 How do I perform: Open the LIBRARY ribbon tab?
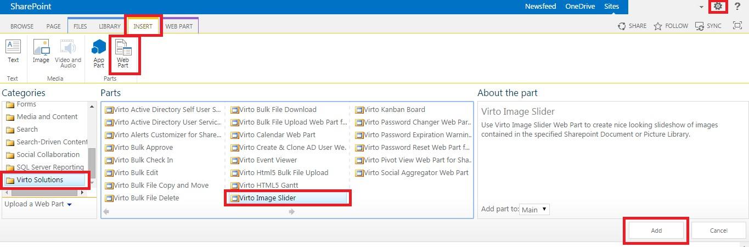(110, 26)
